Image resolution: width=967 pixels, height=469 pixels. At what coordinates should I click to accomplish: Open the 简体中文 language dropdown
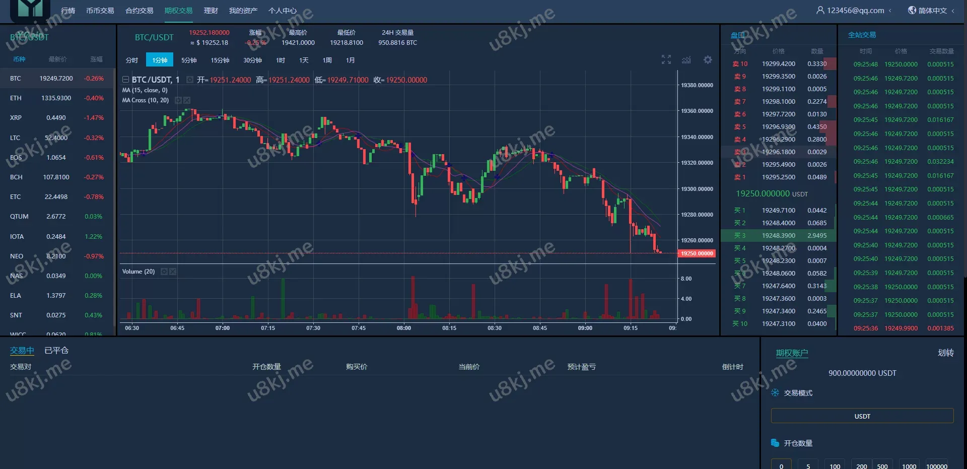(x=931, y=11)
